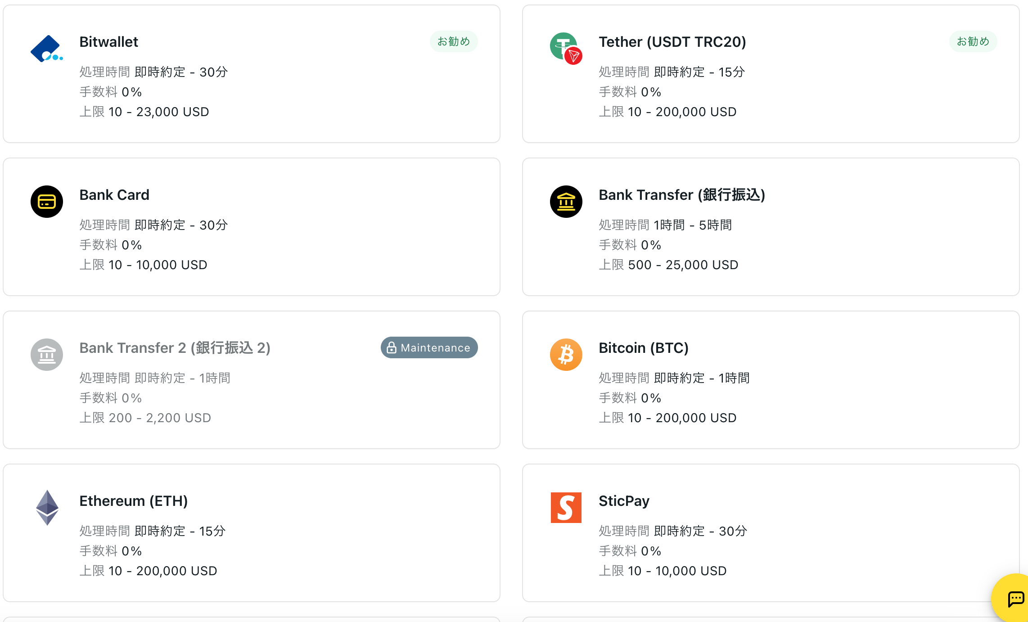Click Ethereum fee '手数料 0%'
The image size is (1028, 622).
(x=111, y=551)
